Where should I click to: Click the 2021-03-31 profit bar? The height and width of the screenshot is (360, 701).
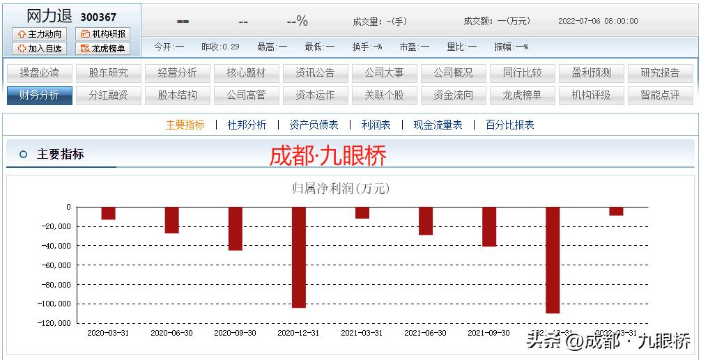[x=362, y=212]
